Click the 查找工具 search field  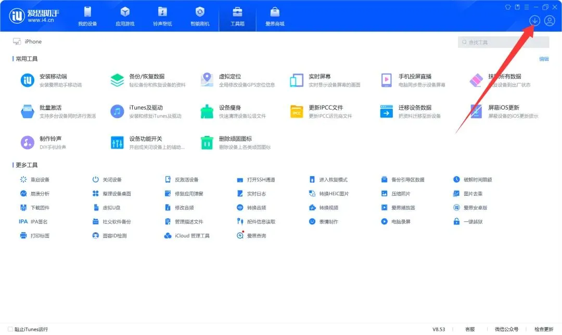(503, 42)
